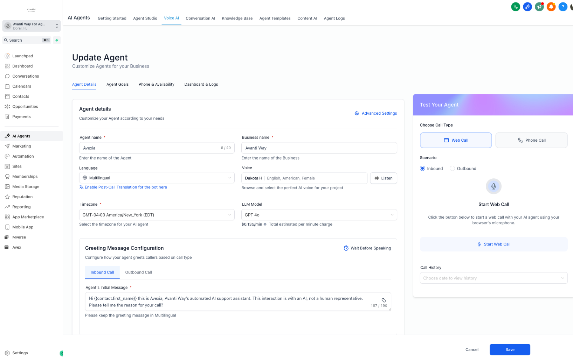Click the Save button
573x362 pixels.
[x=510, y=350]
